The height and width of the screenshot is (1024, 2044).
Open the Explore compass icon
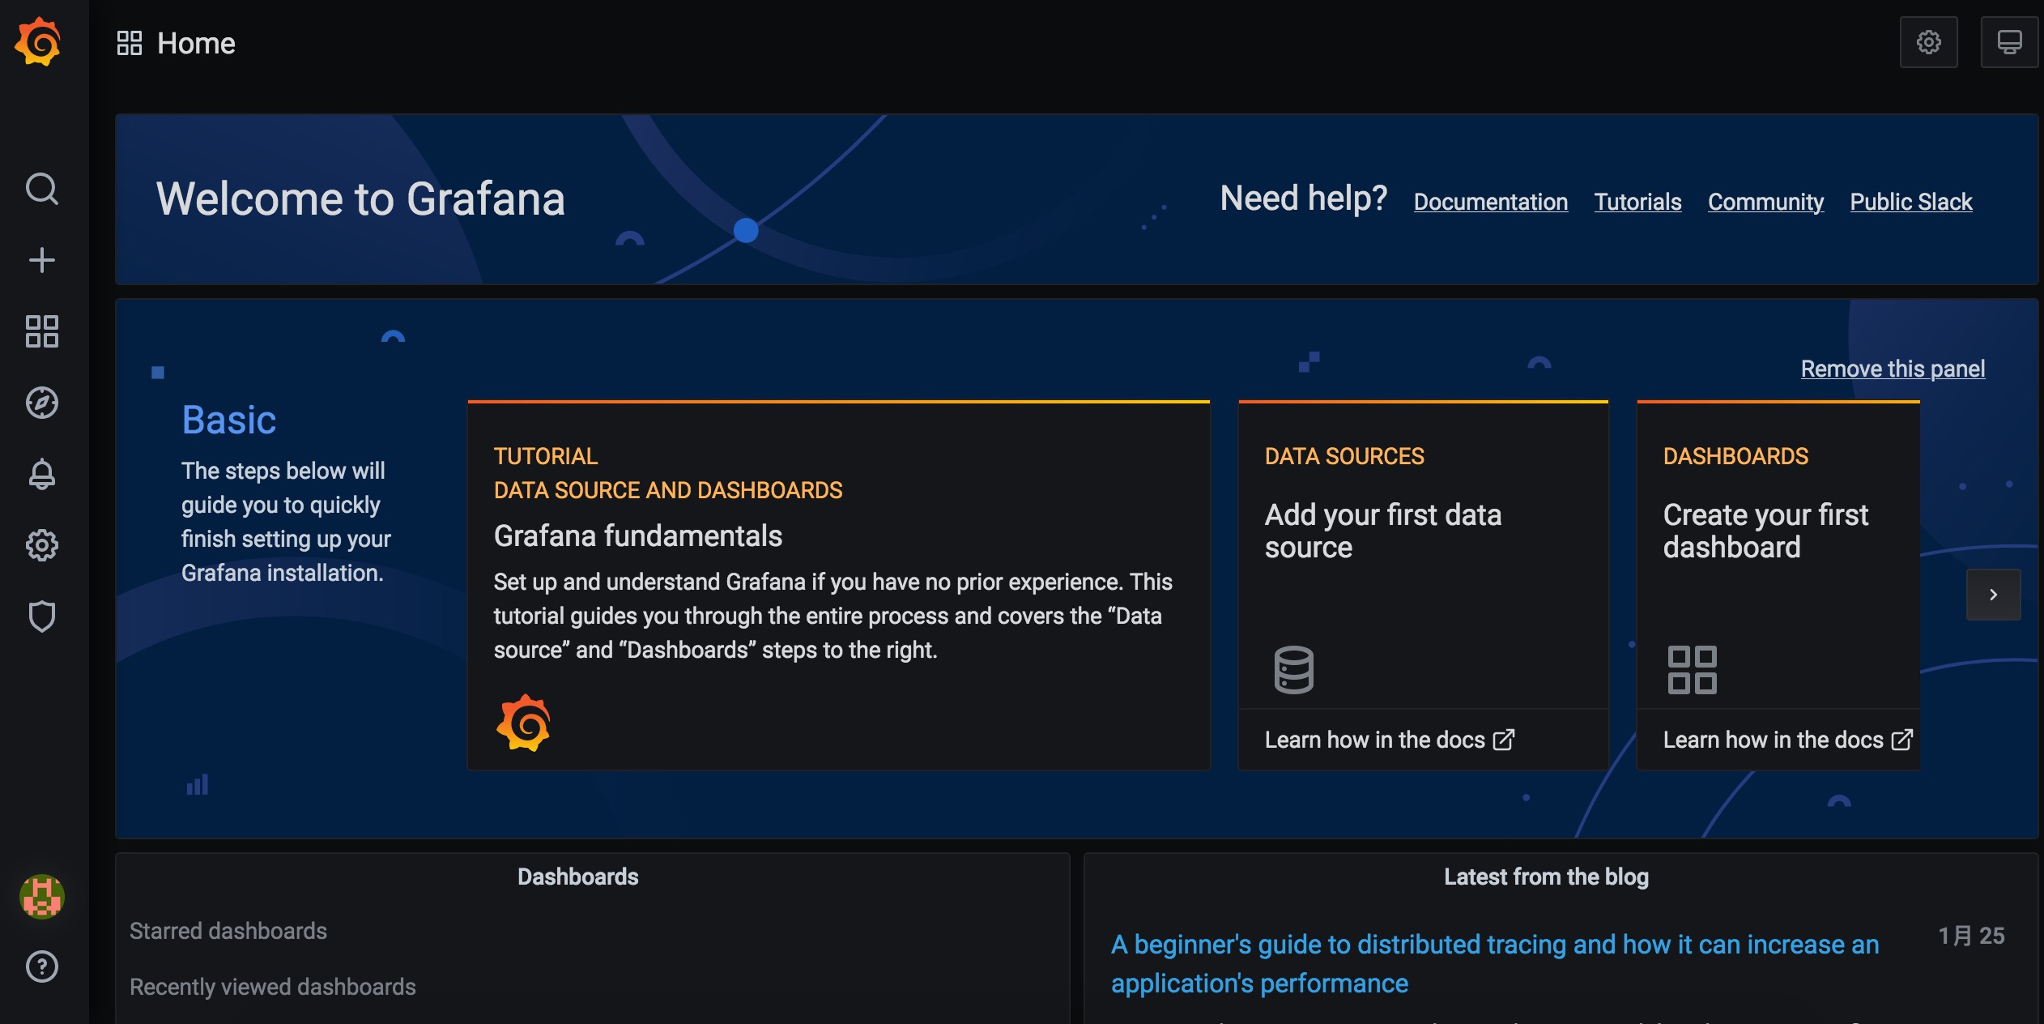tap(42, 403)
